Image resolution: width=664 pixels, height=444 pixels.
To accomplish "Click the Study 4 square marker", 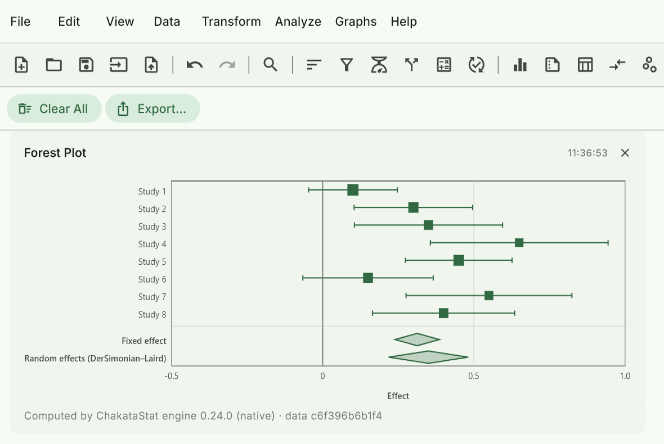I will [x=519, y=243].
